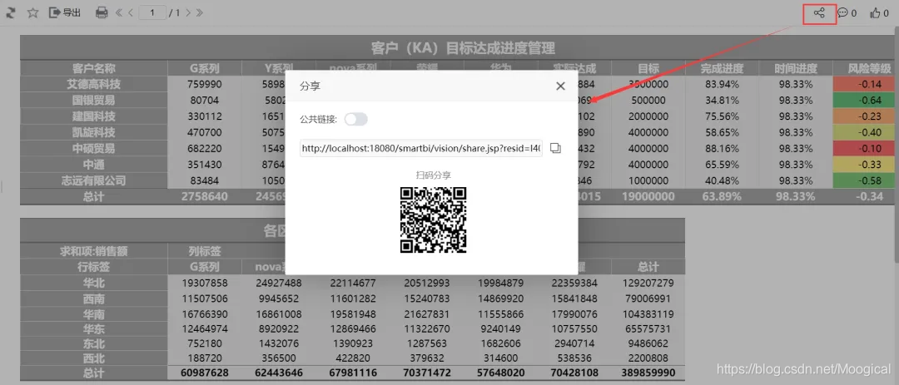Viewport: 899px width, 385px height.
Task: Open the 导出 export menu
Action: [65, 12]
